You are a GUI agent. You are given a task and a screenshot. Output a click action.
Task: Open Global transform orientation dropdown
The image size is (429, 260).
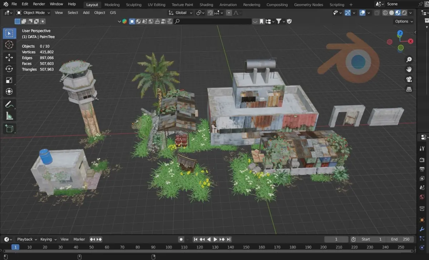181,13
